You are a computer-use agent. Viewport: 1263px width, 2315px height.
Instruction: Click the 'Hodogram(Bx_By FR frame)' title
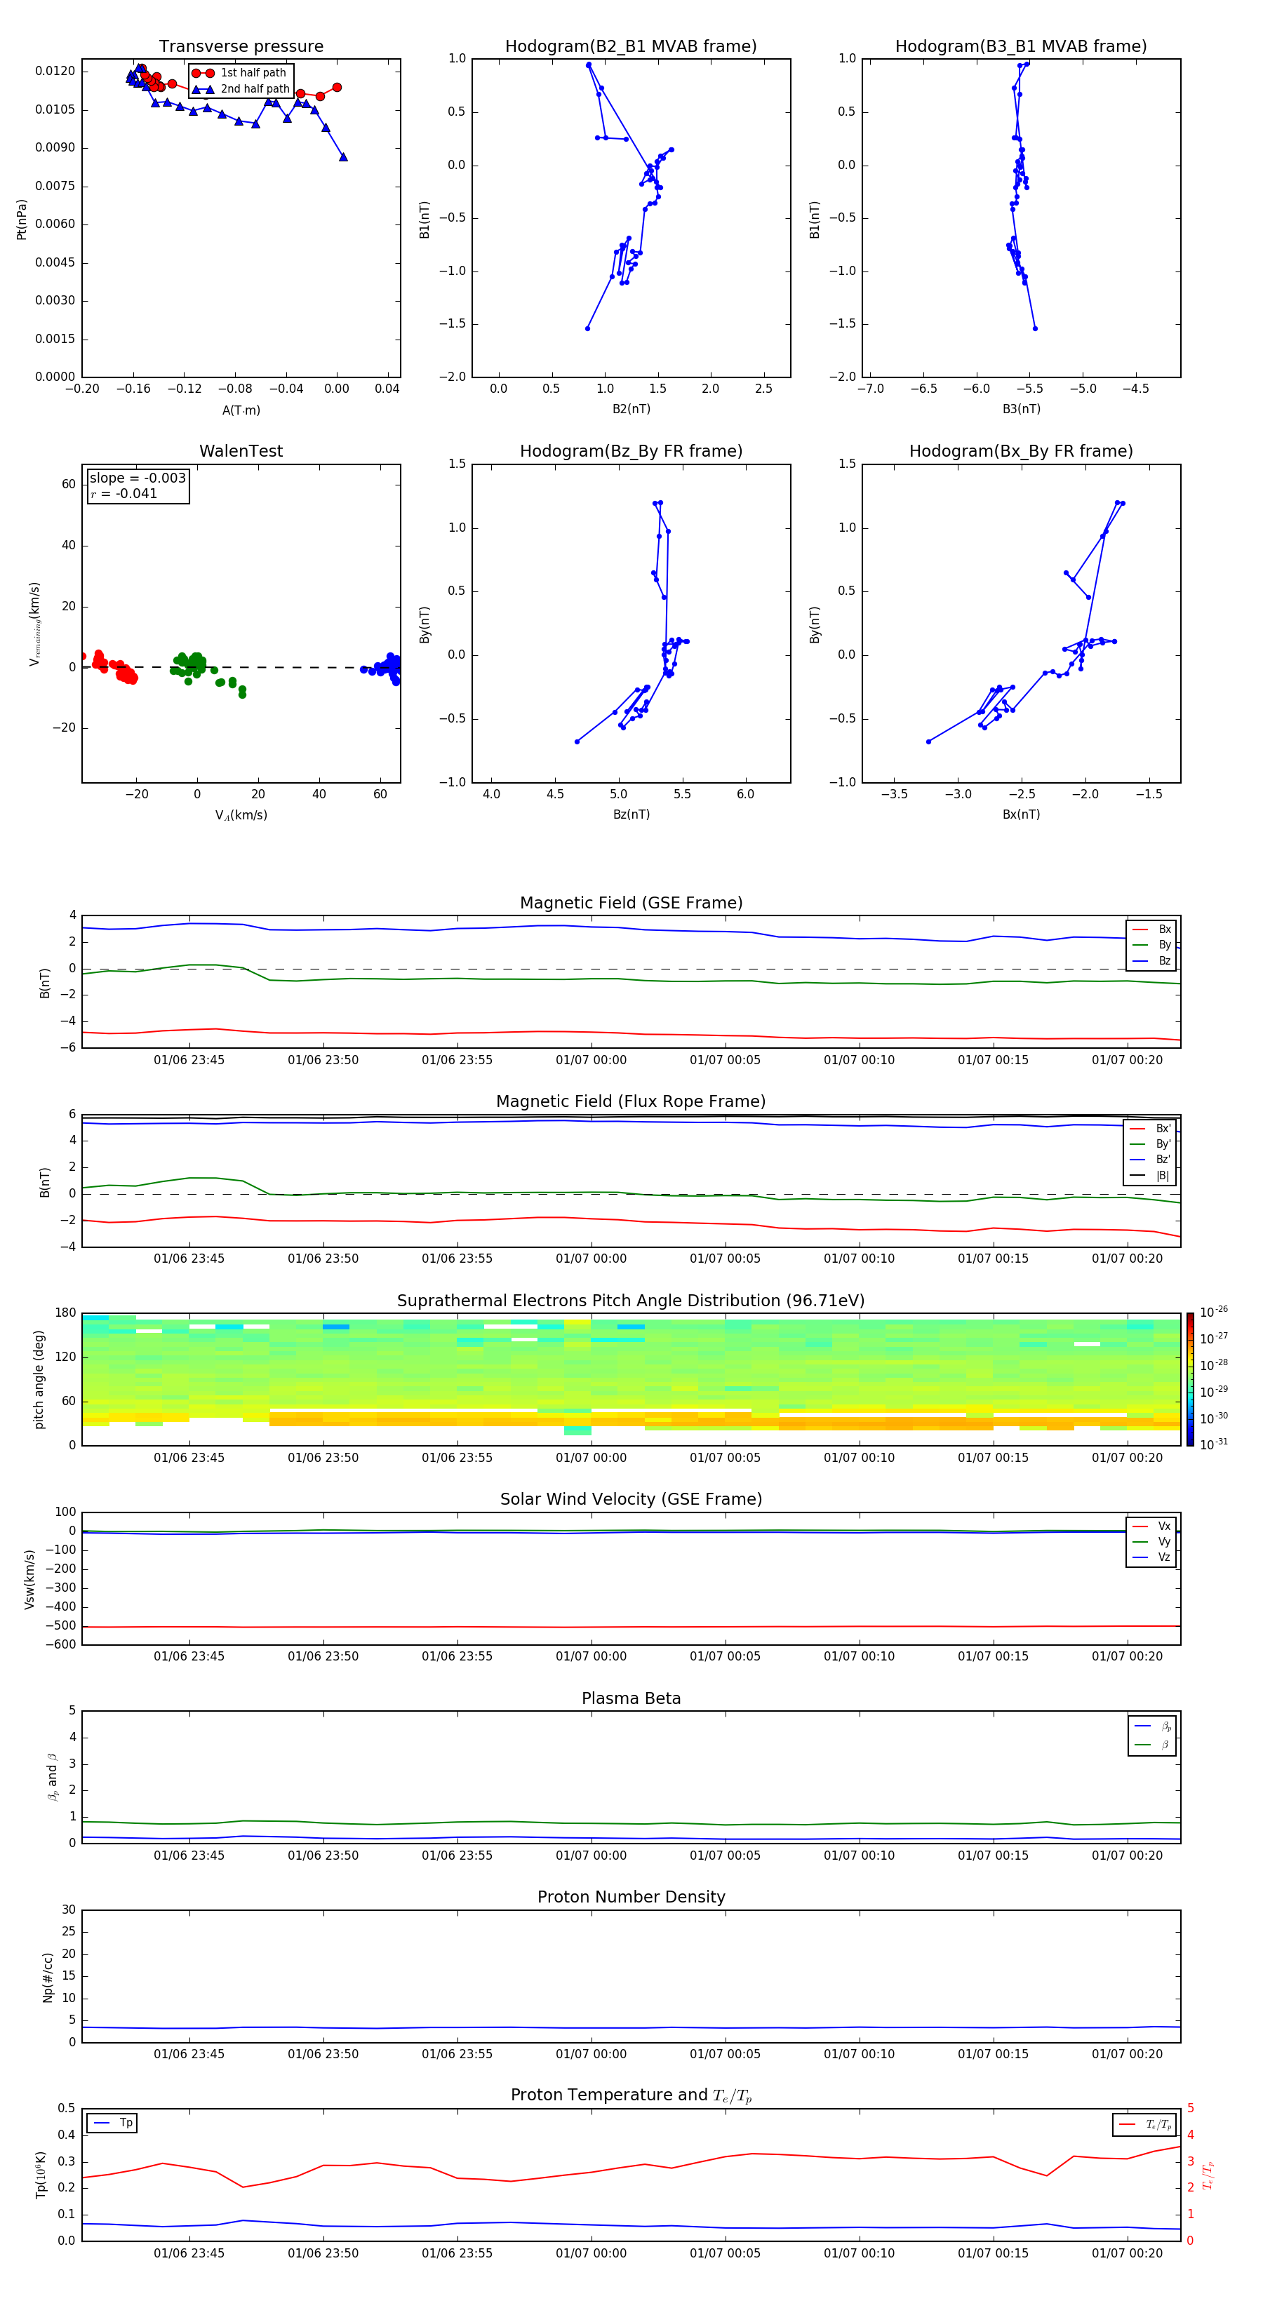(x=1021, y=451)
